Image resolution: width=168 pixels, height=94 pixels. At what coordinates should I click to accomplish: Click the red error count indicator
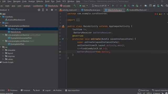tap(156, 14)
